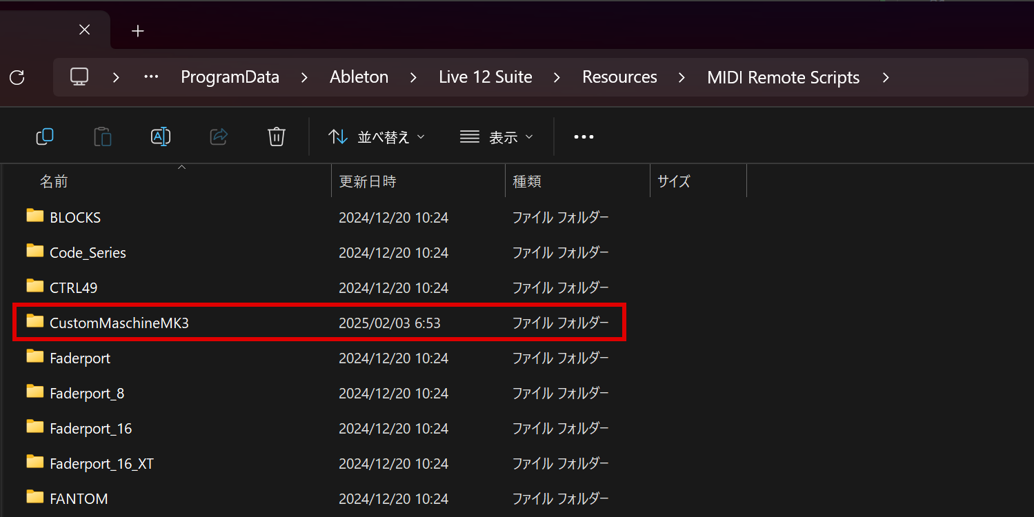Viewport: 1034px width, 517px height.
Task: Sort by the 更新日時 column header
Action: [x=368, y=181]
